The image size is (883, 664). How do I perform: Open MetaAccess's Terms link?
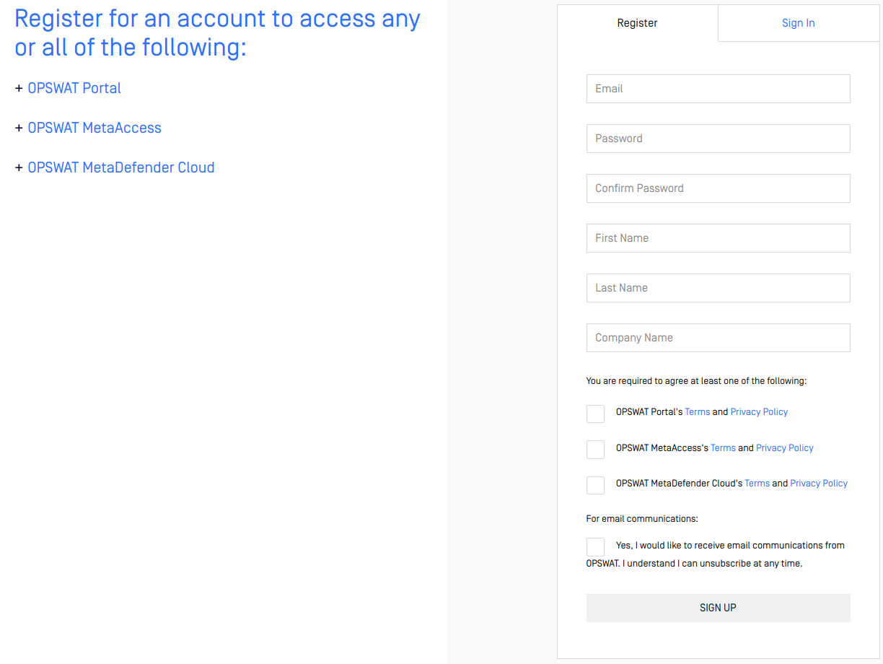tap(723, 448)
